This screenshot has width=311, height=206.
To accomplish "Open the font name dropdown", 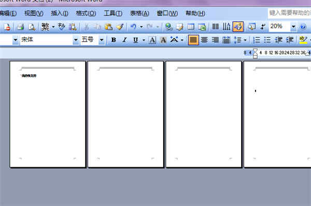I will (76, 40).
